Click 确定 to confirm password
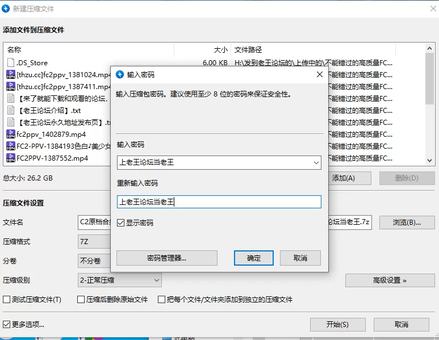The image size is (439, 340). [x=254, y=258]
